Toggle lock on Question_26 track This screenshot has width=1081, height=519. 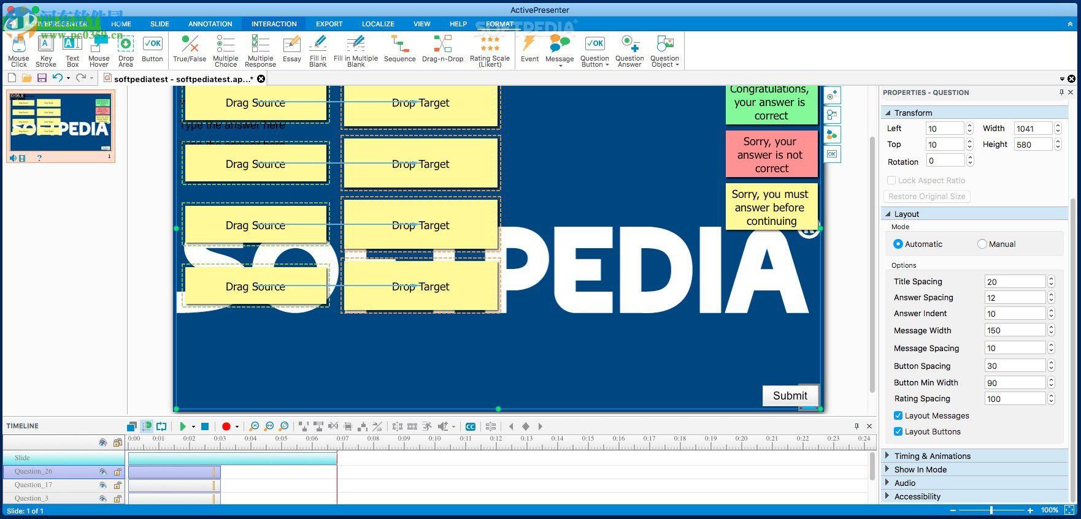click(117, 471)
